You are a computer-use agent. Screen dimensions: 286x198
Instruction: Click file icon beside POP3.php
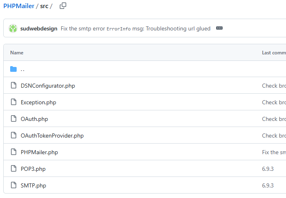coord(13,168)
